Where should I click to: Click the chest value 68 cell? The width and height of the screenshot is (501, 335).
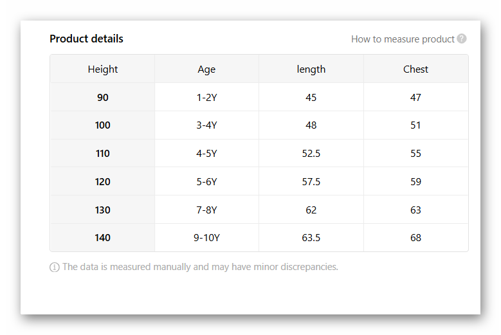(415, 238)
